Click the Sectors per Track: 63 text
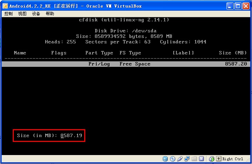252x164 pixels. 118,42
